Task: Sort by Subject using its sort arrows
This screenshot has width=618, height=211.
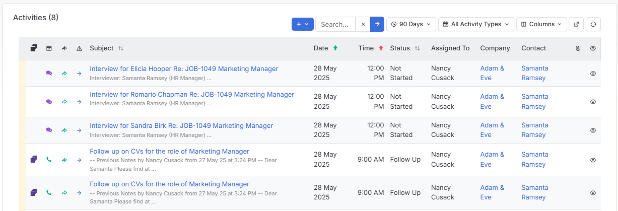Action: click(121, 48)
